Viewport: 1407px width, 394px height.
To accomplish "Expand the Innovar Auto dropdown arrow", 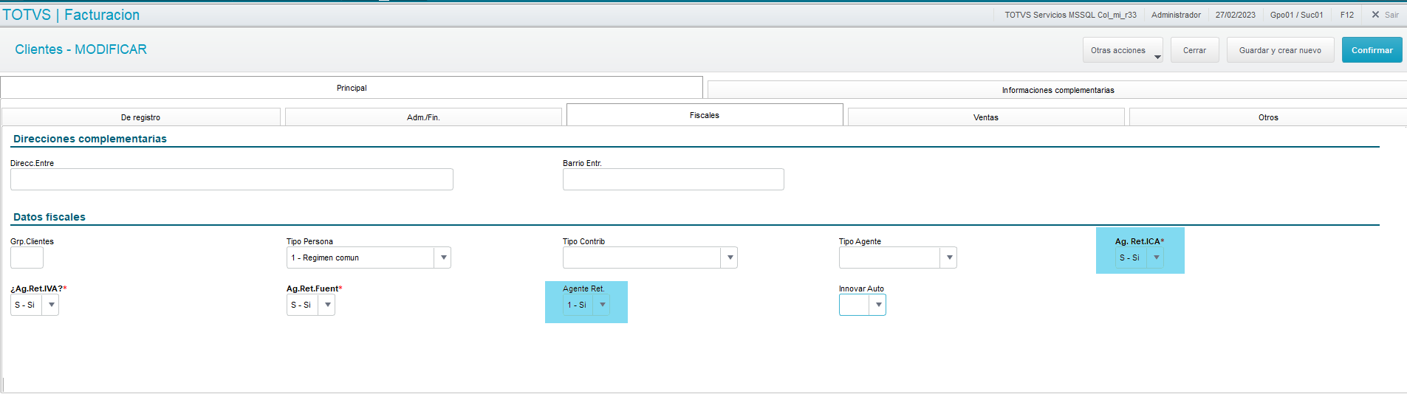I will 878,305.
